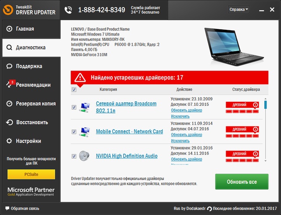Image resolution: width=281 pixels, height=215 pixels.
Task: Toggle the select-all drivers checkbox
Action: (x=74, y=90)
